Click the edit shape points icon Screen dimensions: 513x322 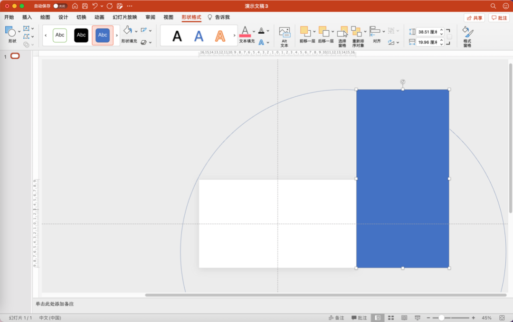pyautogui.click(x=27, y=36)
